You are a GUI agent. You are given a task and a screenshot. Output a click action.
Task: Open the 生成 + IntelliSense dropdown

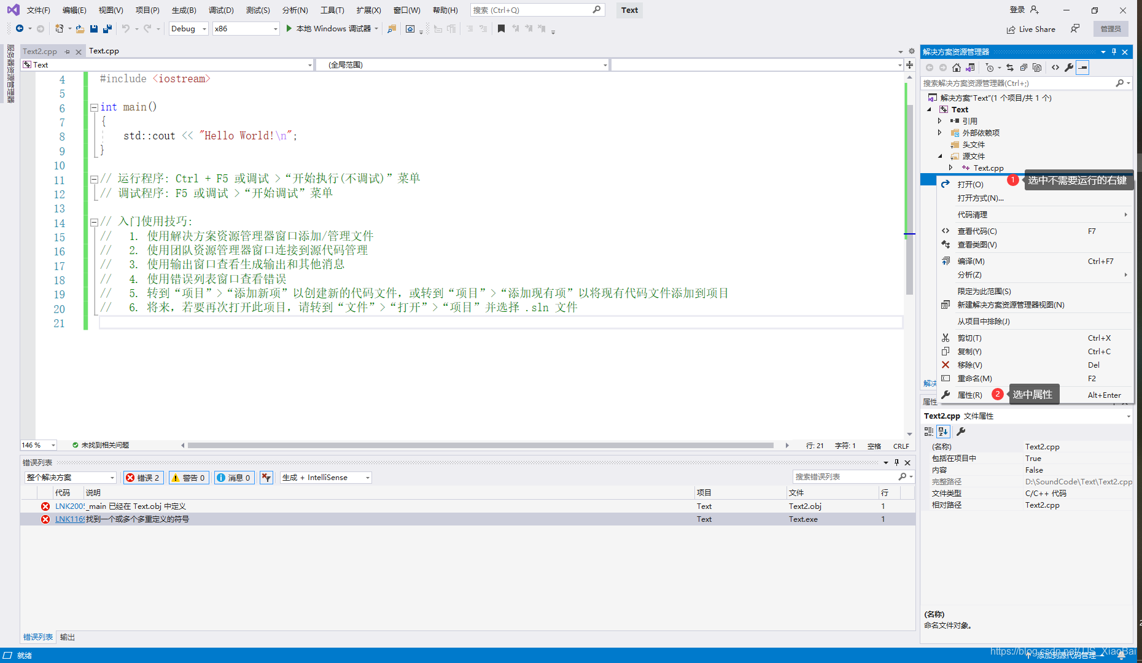click(x=326, y=478)
